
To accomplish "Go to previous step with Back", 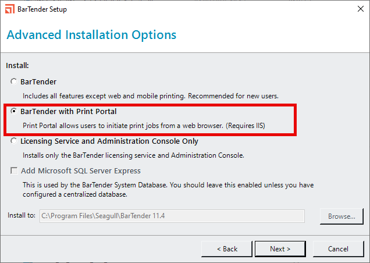I will pos(227,249).
